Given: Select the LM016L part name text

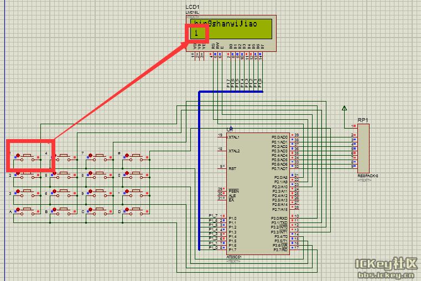Looking at the screenshot, I should click(x=192, y=13).
